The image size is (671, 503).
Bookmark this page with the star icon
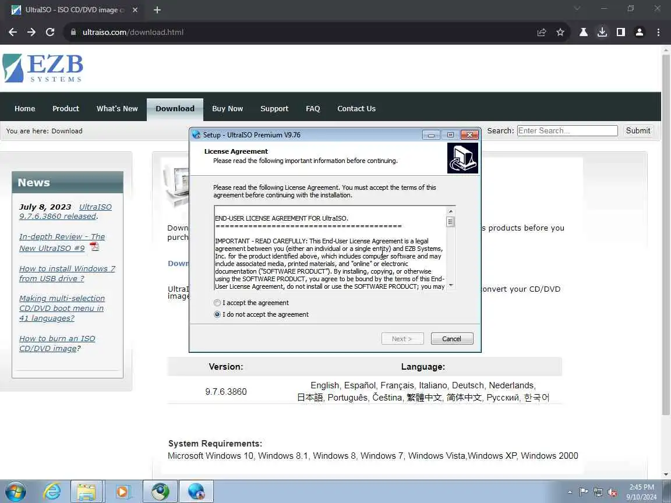pyautogui.click(x=560, y=32)
